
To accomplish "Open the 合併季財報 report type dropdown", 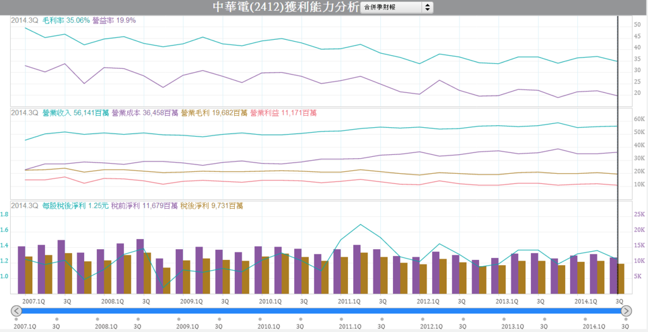I will (x=397, y=8).
